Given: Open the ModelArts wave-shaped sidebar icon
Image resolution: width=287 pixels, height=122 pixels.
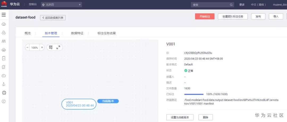Looking at the screenshot, I should click(x=4, y=41).
